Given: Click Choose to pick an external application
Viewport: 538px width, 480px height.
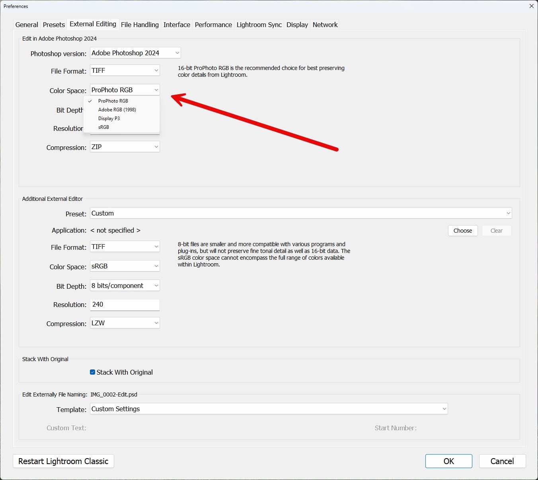Looking at the screenshot, I should pos(462,231).
